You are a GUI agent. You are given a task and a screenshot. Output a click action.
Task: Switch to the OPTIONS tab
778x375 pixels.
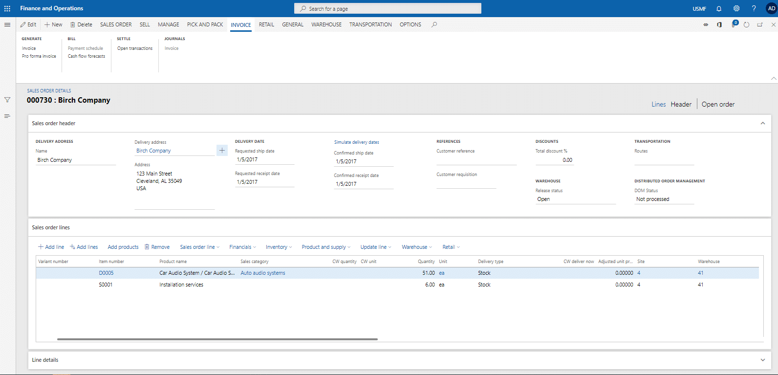coord(411,24)
